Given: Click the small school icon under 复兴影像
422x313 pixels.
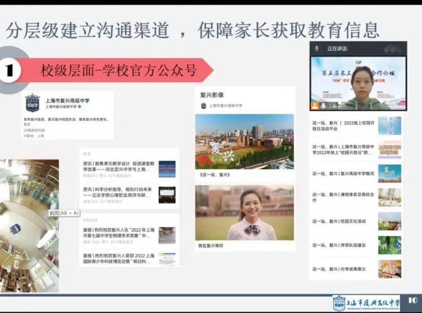Looking at the screenshot, I should (203, 106).
